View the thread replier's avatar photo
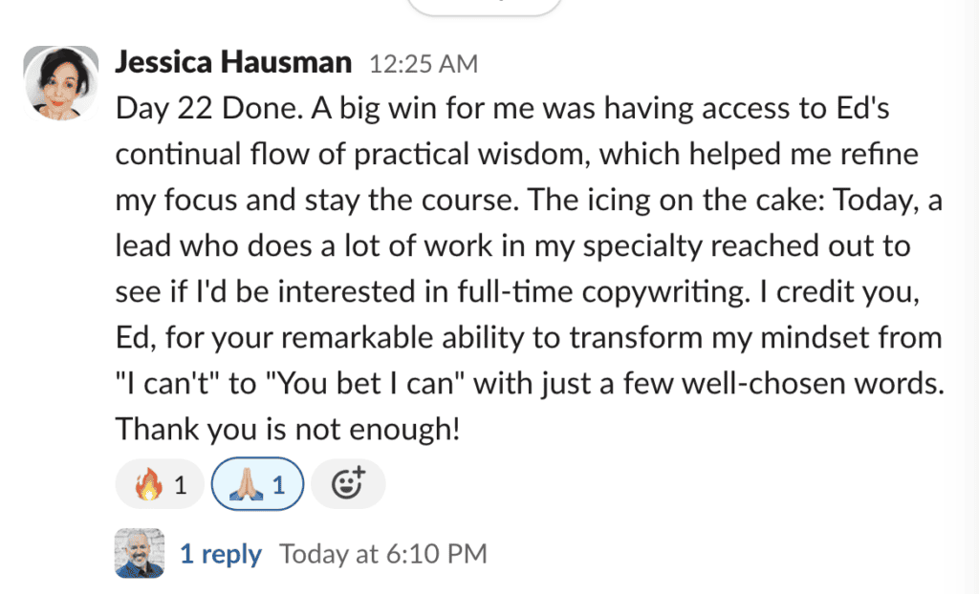 coord(140,554)
